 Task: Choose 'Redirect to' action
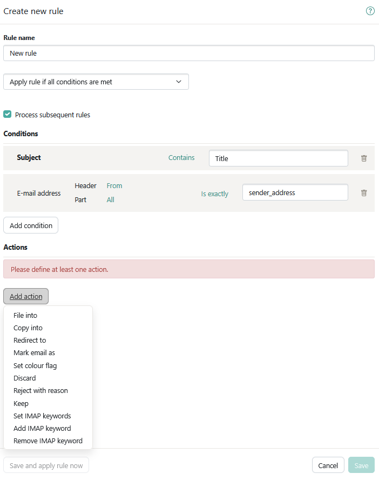(x=30, y=341)
